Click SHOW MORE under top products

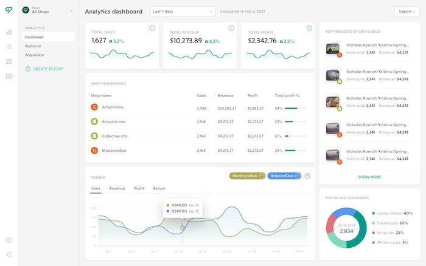(369, 177)
